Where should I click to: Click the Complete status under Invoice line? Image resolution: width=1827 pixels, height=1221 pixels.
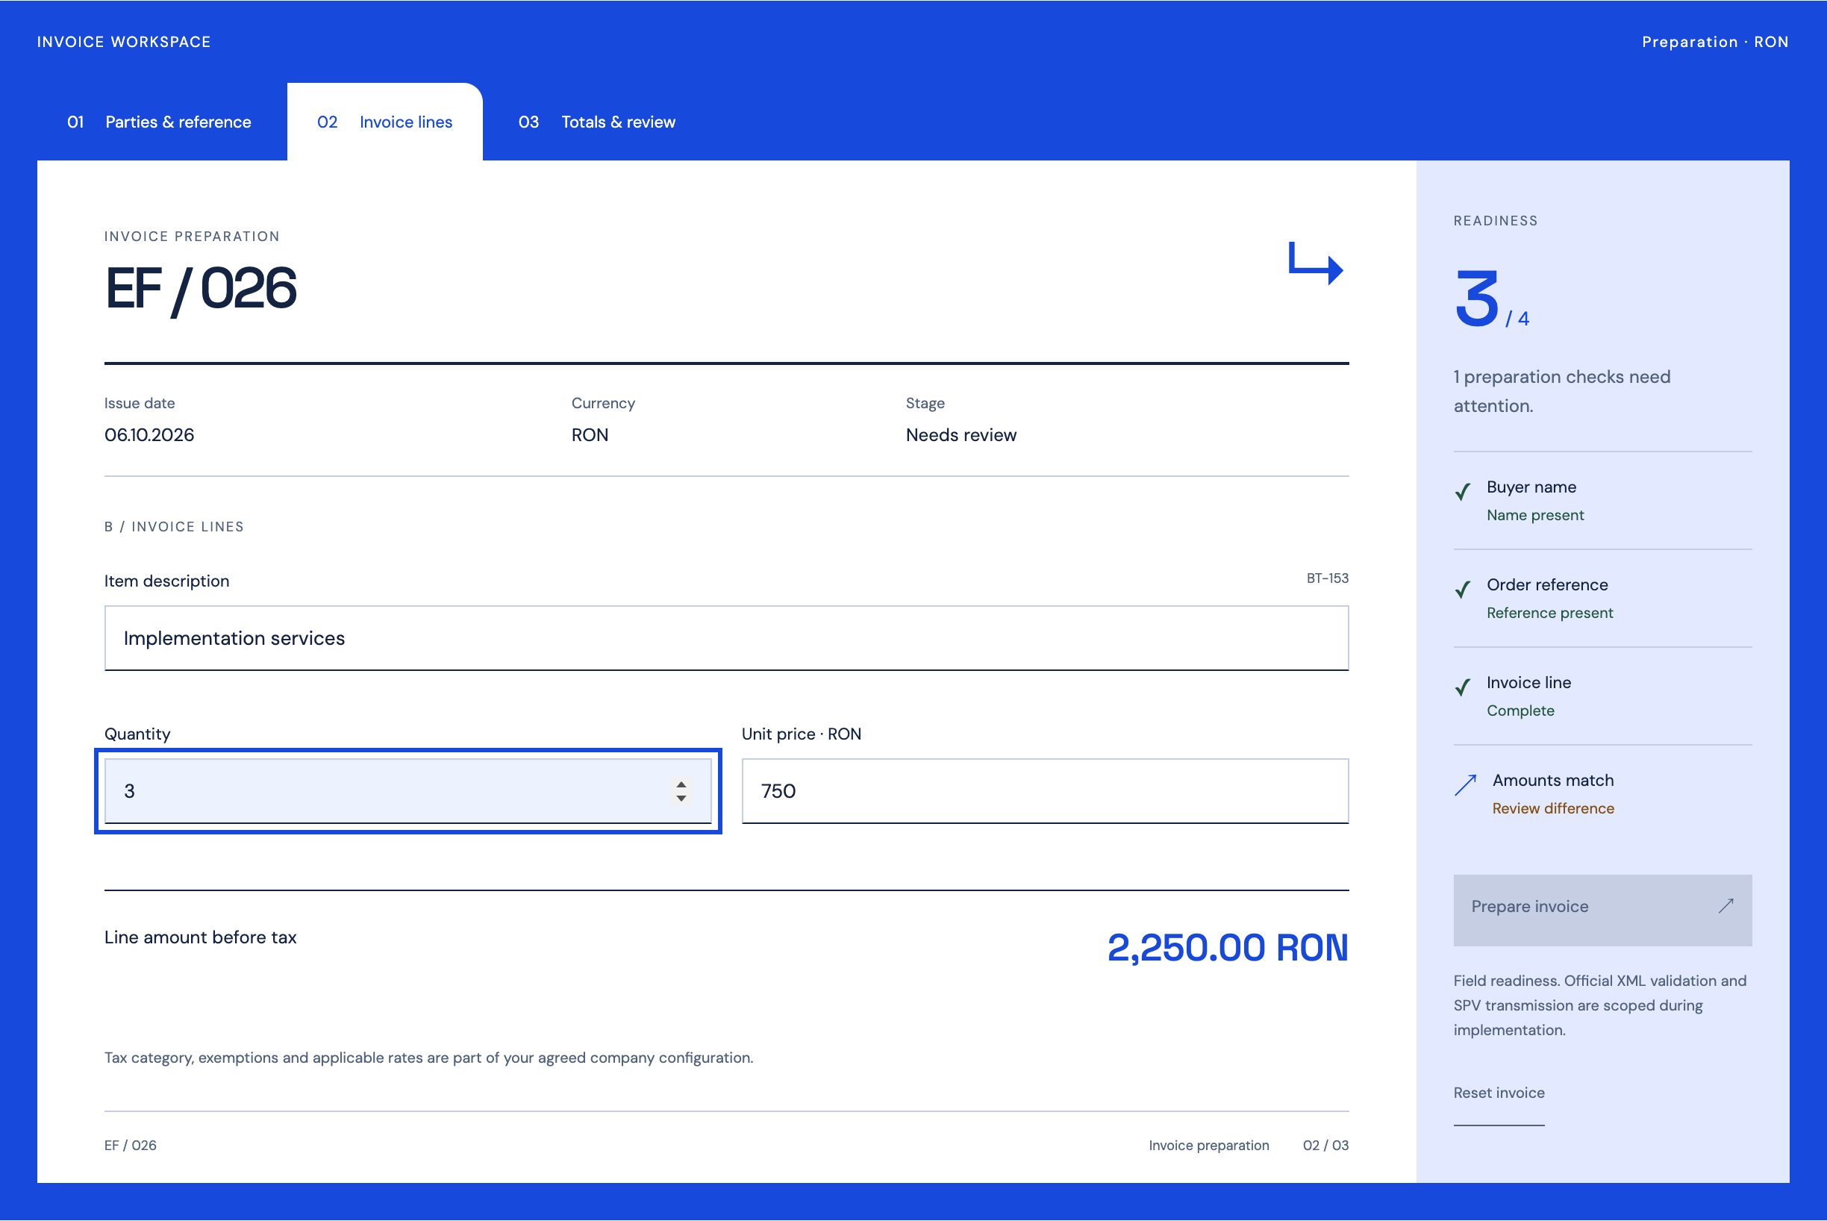(x=1520, y=711)
